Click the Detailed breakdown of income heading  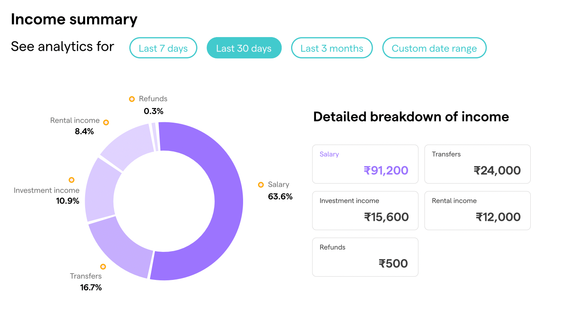411,117
